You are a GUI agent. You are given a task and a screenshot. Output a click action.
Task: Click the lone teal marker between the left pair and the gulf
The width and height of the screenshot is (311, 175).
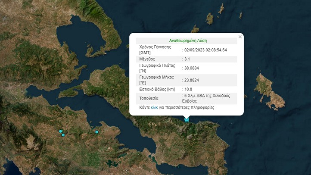point(97,132)
